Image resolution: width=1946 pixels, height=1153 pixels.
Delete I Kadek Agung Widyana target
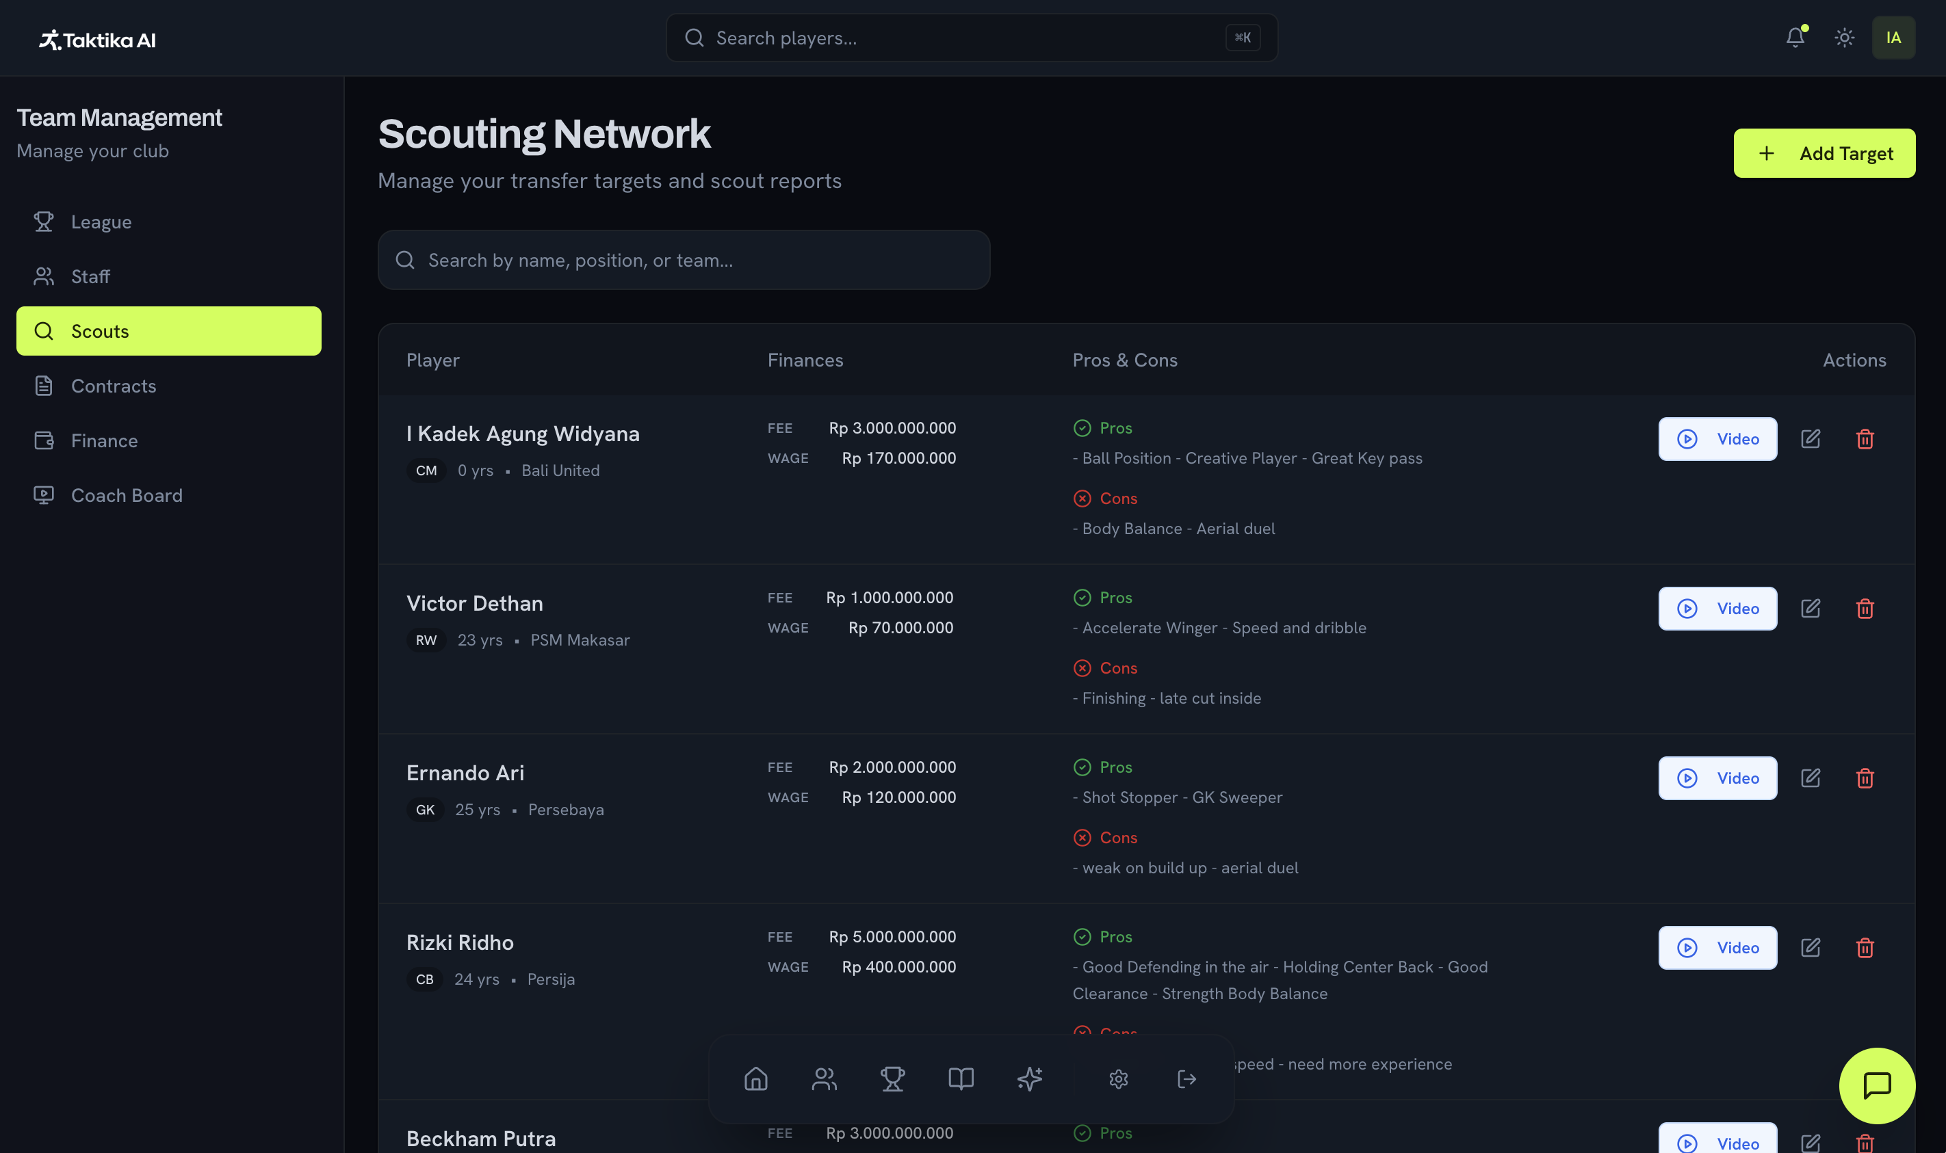1865,439
